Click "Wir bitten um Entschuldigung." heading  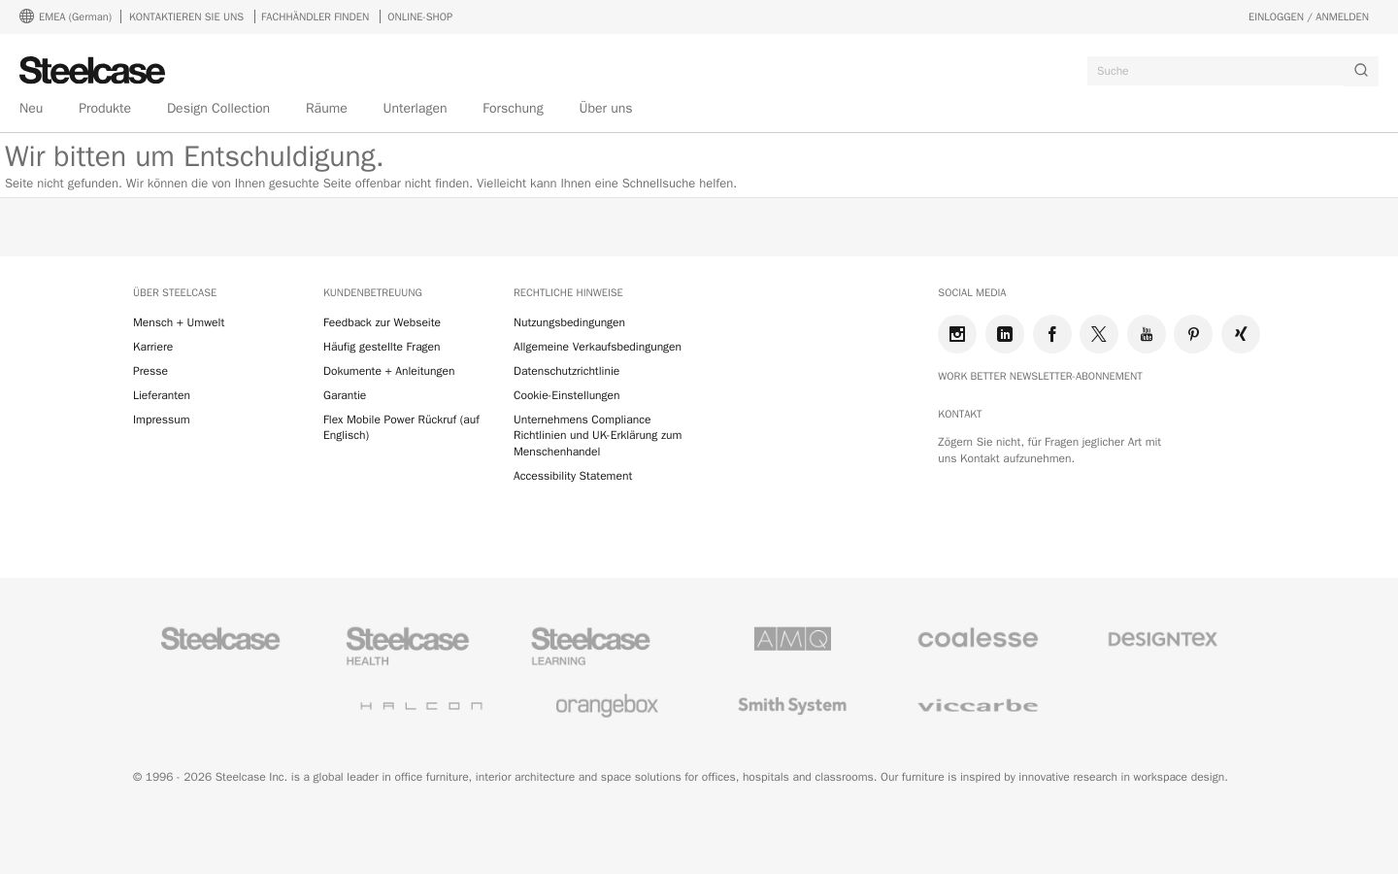(x=194, y=156)
